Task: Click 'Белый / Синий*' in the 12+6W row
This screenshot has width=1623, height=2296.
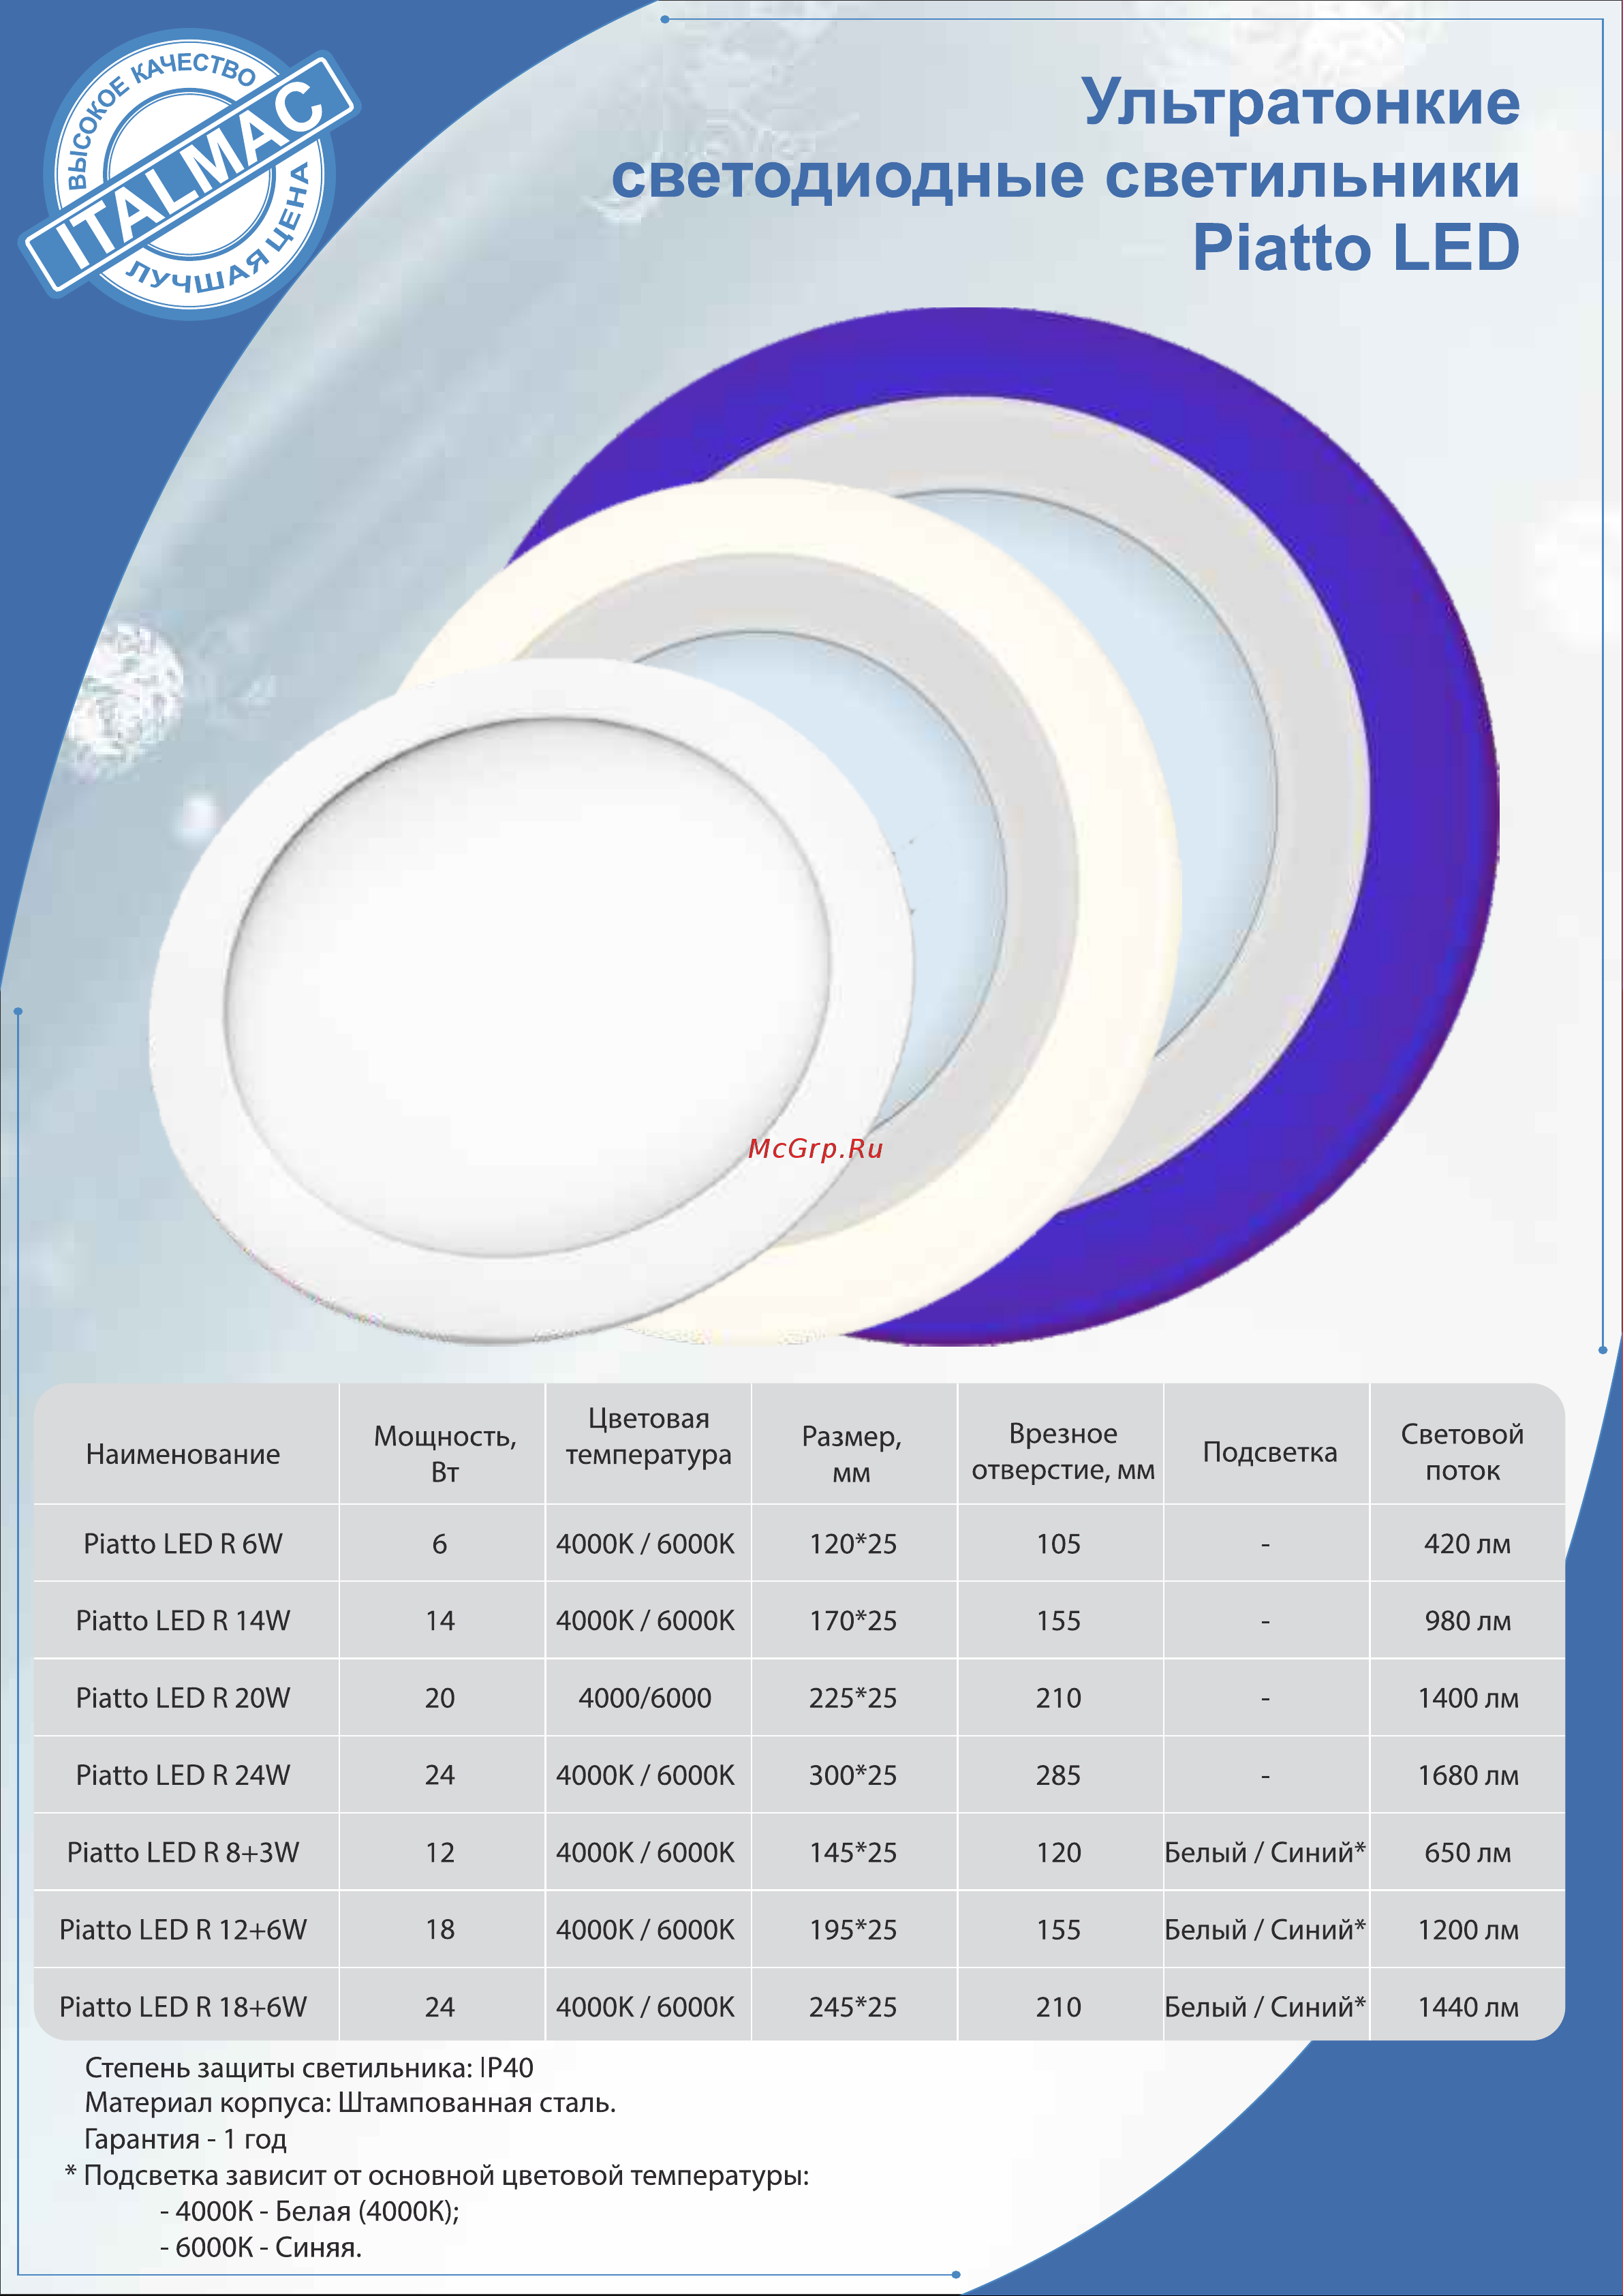Action: point(1265,1930)
